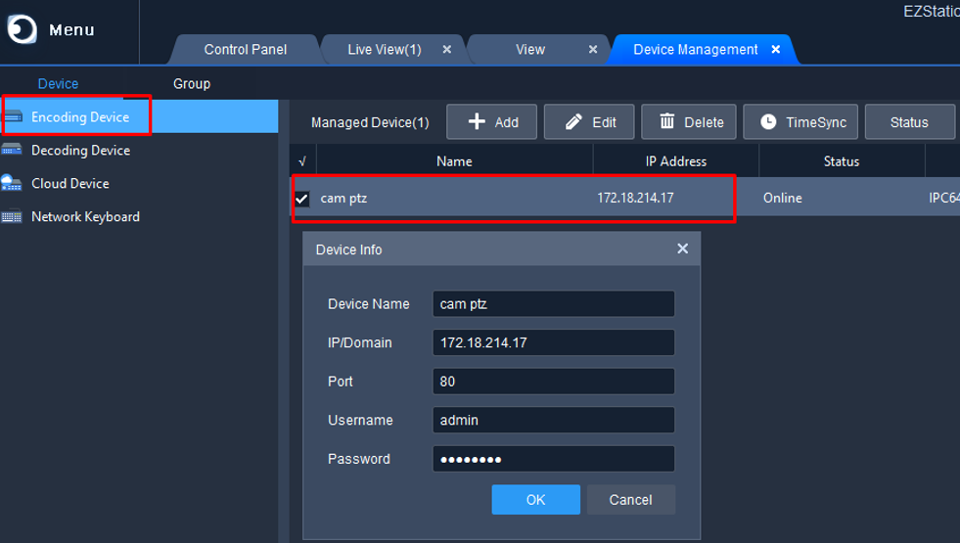Image resolution: width=960 pixels, height=543 pixels.
Task: Switch to the Group tab
Action: pyautogui.click(x=192, y=84)
